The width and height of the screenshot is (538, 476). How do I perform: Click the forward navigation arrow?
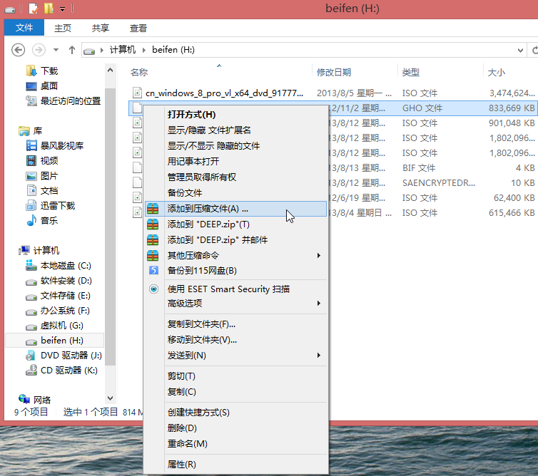39,50
